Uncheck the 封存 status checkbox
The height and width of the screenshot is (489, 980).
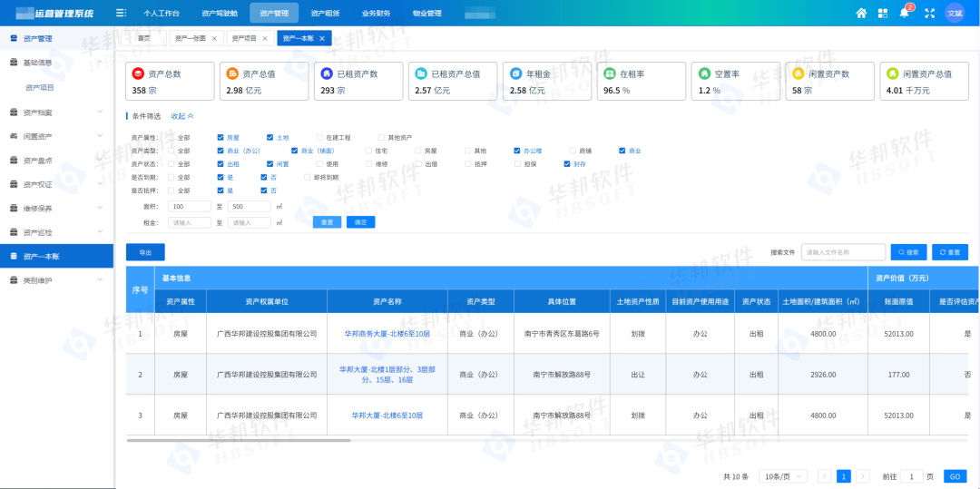567,163
